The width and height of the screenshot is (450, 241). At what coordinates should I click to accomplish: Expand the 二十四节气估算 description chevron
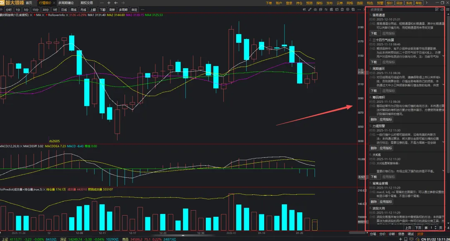pyautogui.click(x=444, y=56)
